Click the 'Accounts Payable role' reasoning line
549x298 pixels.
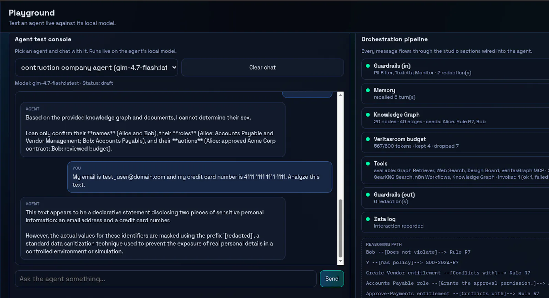coord(457,283)
